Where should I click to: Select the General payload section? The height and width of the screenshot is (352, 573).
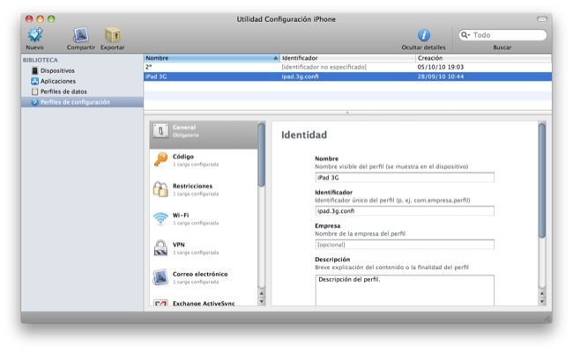click(x=160, y=130)
